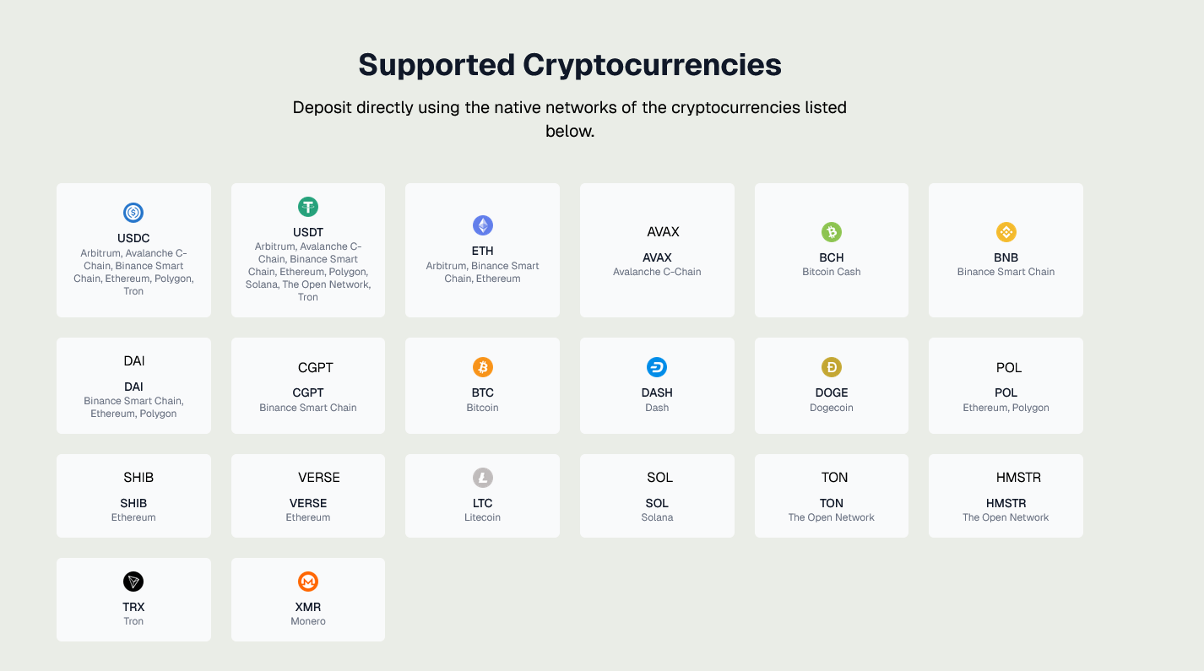Click the green USDT Tether icon
The width and height of the screenshot is (1204, 671).
tap(308, 207)
